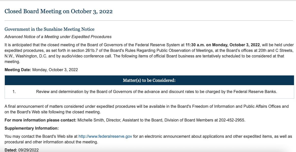The width and height of the screenshot is (296, 152).
Task: Click the 'For more information please contact:' label
Action: 40,120
